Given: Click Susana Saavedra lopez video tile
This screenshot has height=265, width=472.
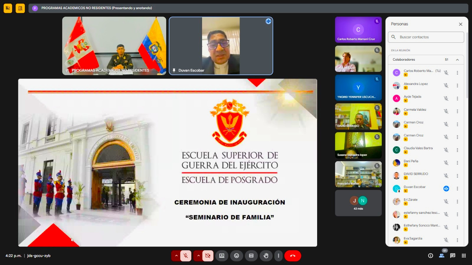Looking at the screenshot, I should [358, 145].
